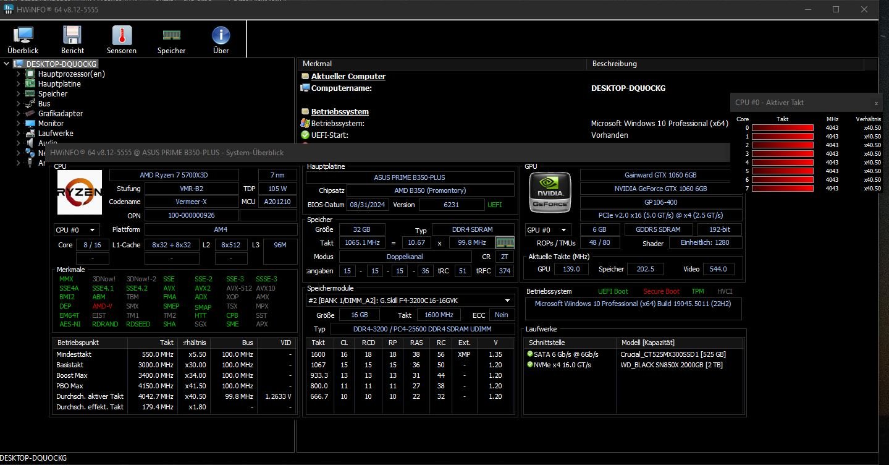The width and height of the screenshot is (889, 465).
Task: Click the Gainward GTX 1060 6GB field
Action: coord(660,175)
